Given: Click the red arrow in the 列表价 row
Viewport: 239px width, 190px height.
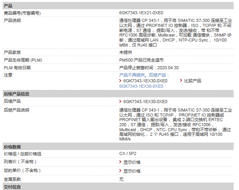Looking at the screenshot, I should [120, 162].
